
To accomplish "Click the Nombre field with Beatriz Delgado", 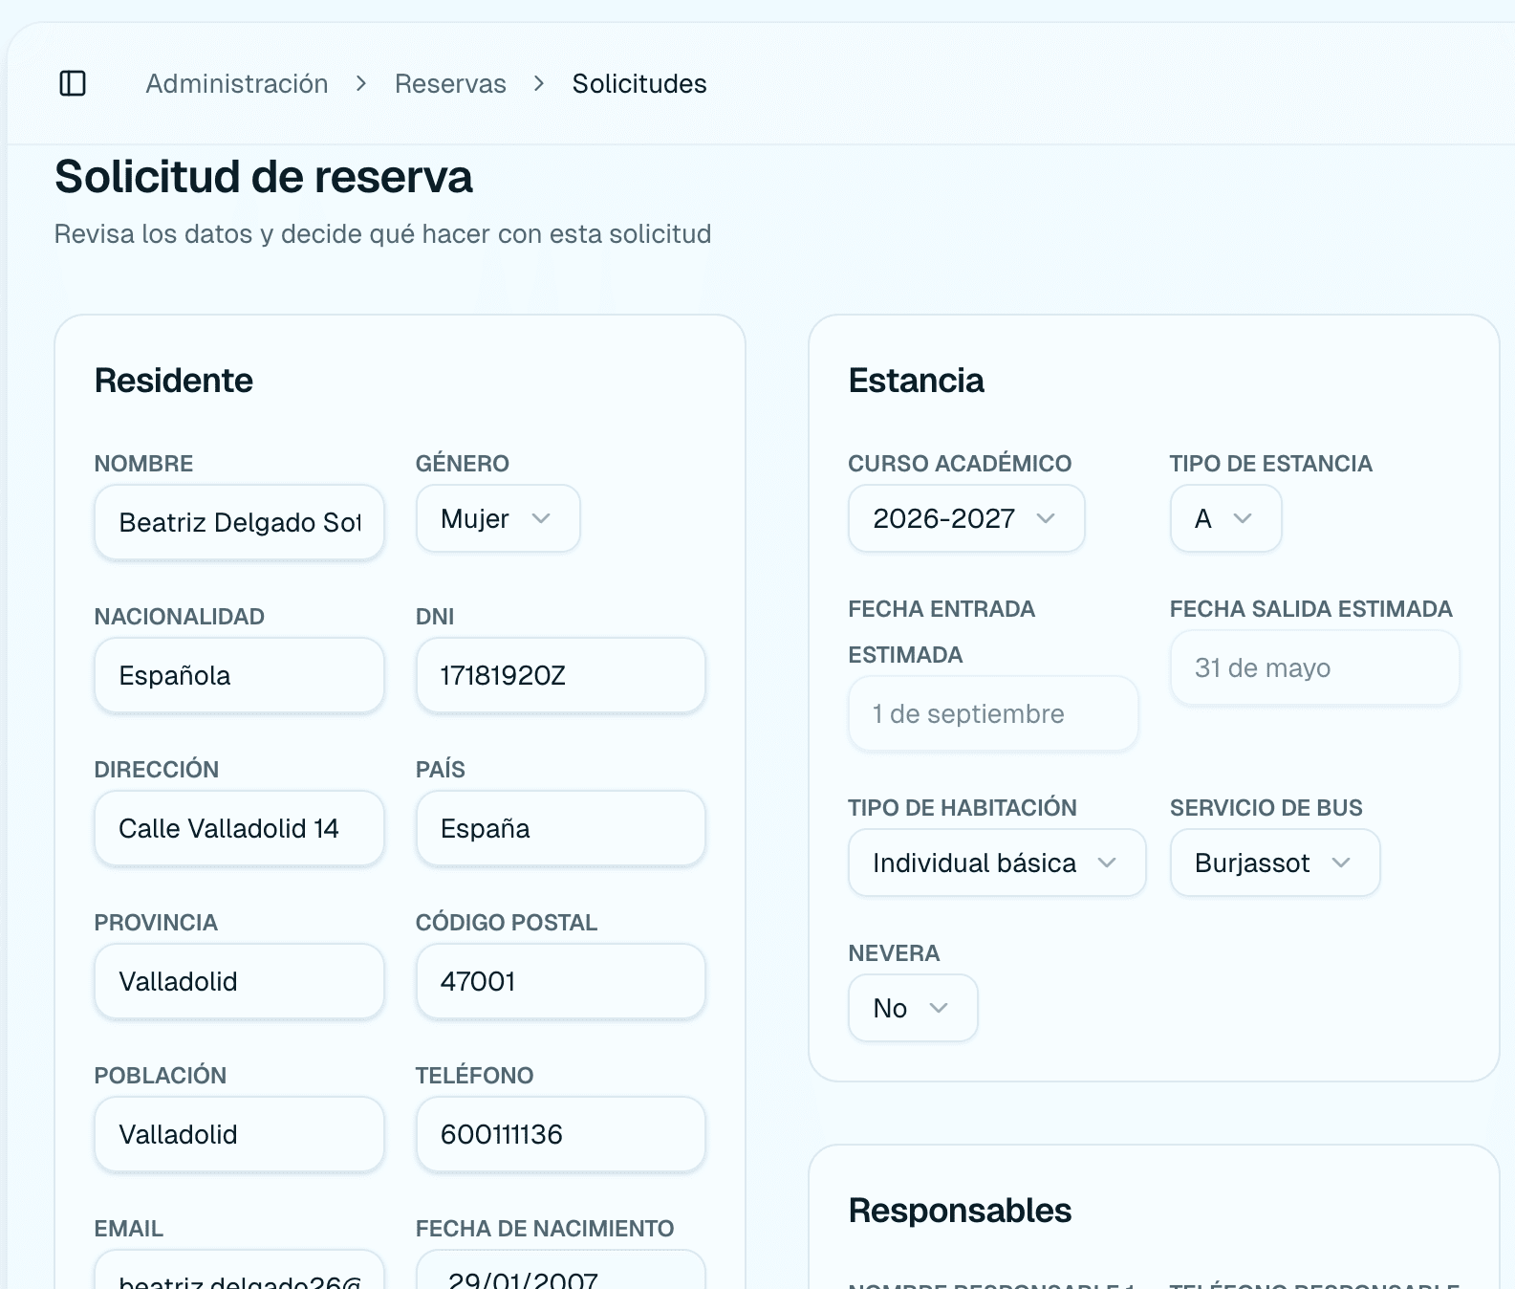I will pos(239,523).
